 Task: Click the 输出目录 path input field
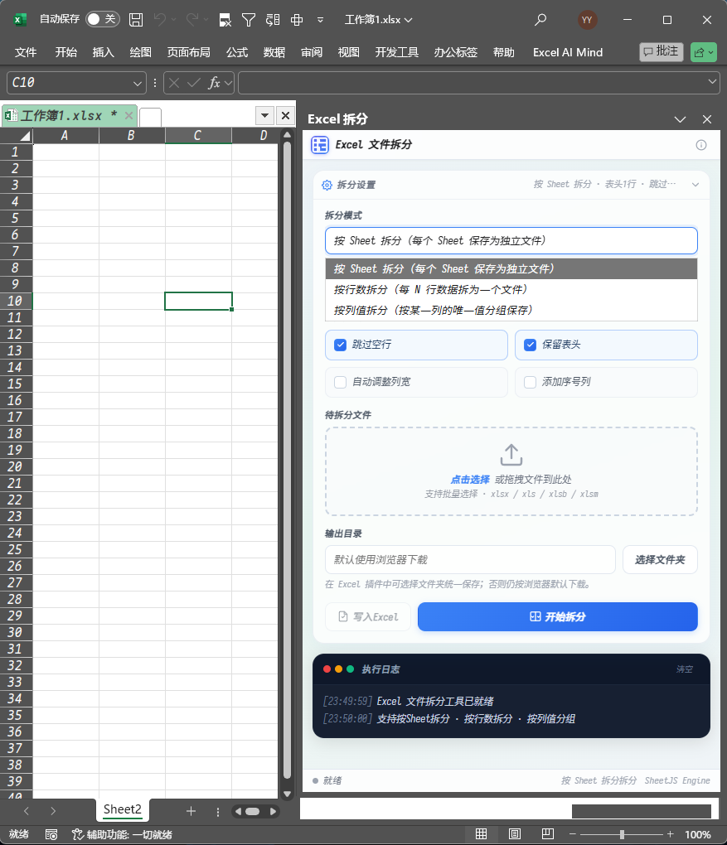click(x=470, y=560)
